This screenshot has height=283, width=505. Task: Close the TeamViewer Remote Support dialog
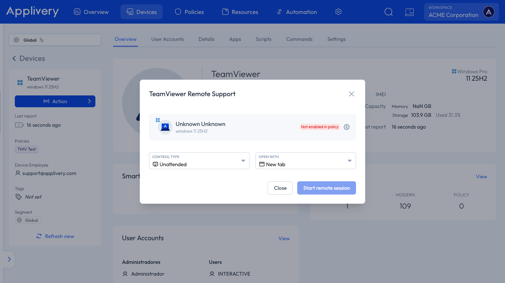(x=352, y=94)
